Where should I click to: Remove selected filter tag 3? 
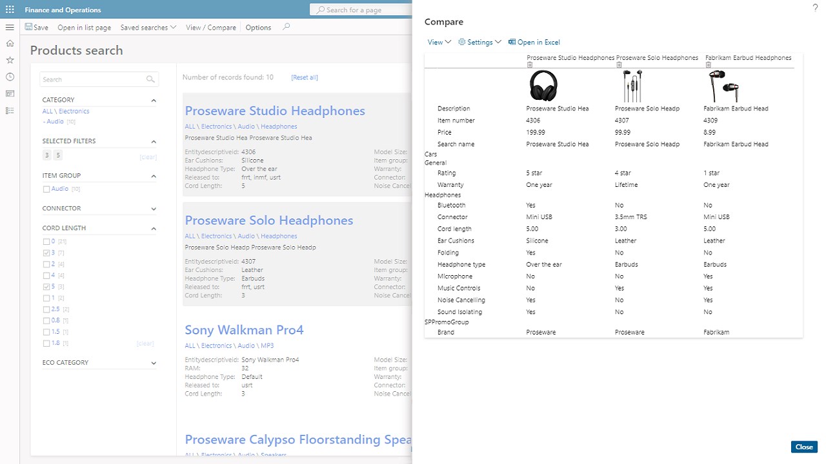[46, 155]
